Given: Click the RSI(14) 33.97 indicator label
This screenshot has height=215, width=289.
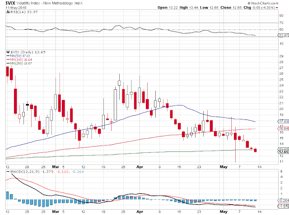Looking at the screenshot, I should [24, 12].
